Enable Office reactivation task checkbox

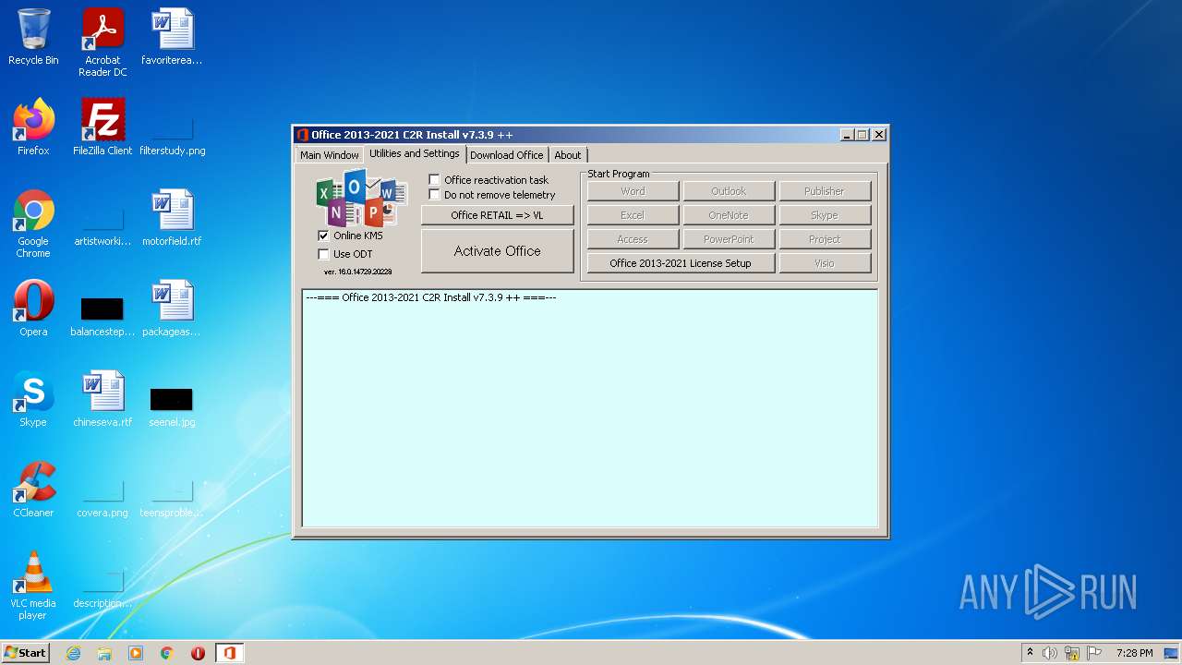click(434, 180)
